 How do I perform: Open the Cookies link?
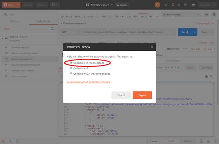click(x=203, y=43)
